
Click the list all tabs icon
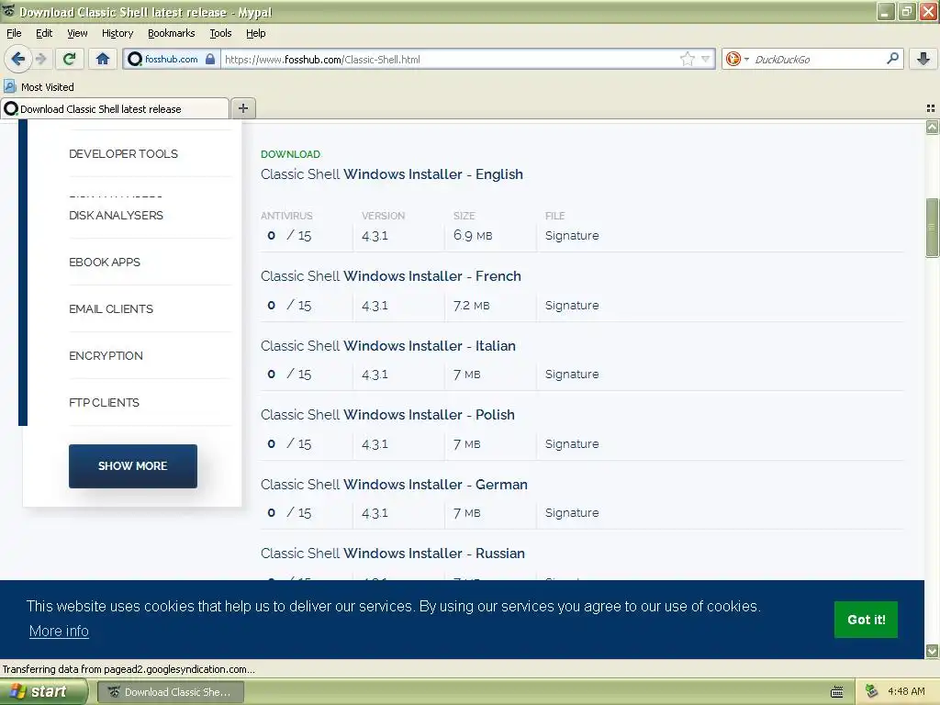[x=931, y=108]
